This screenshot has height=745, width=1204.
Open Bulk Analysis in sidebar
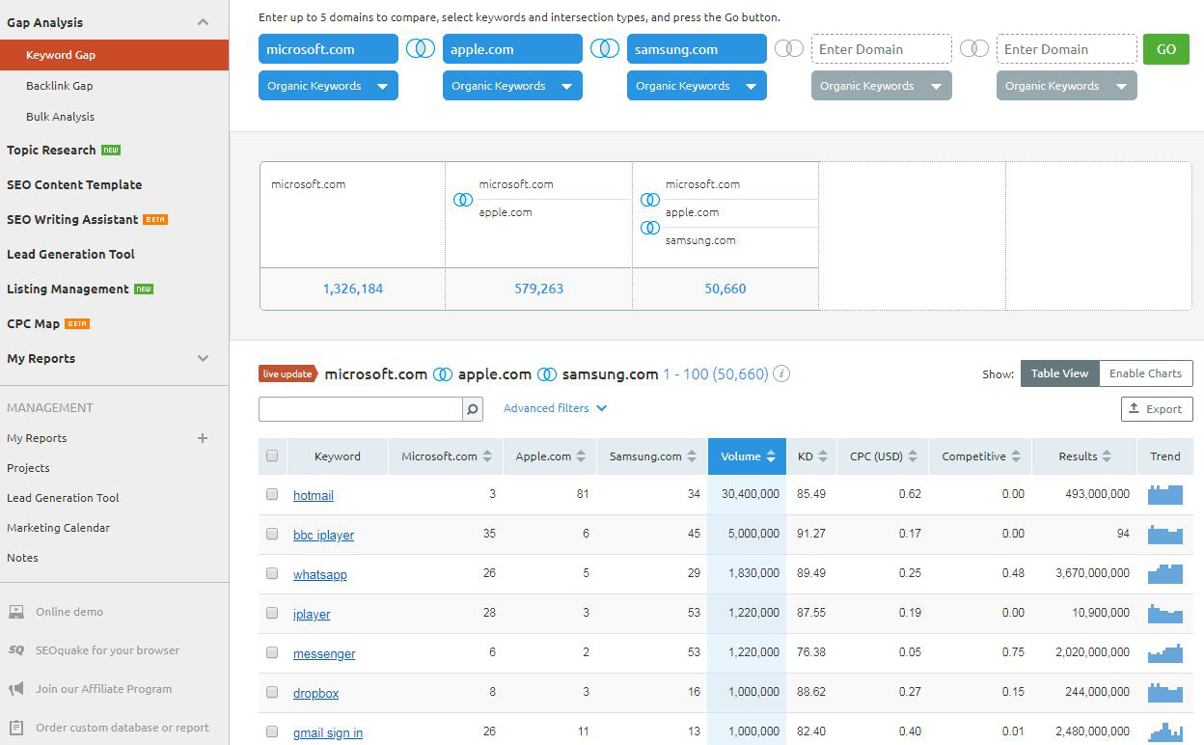click(61, 117)
